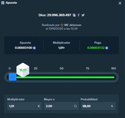Copy the Dice bet ID link
Screen dimensions: 125x118
pos(74,15)
